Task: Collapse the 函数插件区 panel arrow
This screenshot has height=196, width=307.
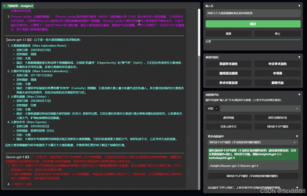Action: pos(299,95)
